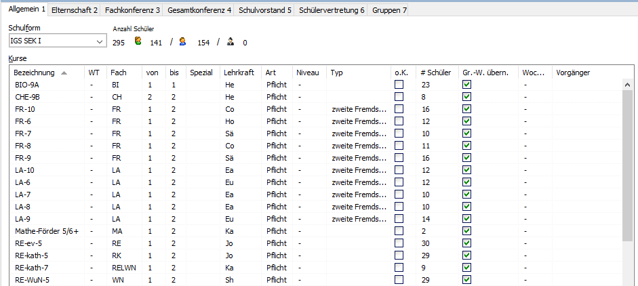Switch to the Elternschaft 2 tab

coord(75,10)
